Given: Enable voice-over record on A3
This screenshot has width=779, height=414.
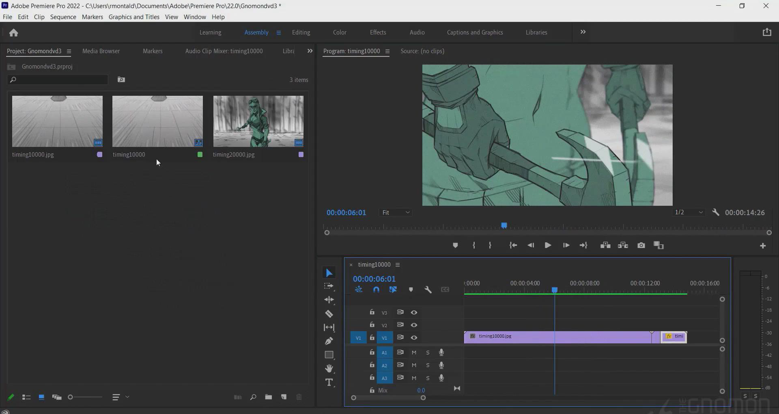Looking at the screenshot, I should click(x=441, y=377).
